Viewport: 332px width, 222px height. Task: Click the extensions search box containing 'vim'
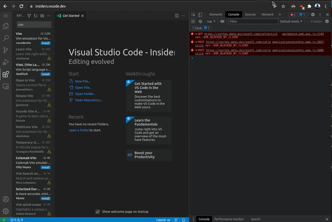click(34, 25)
